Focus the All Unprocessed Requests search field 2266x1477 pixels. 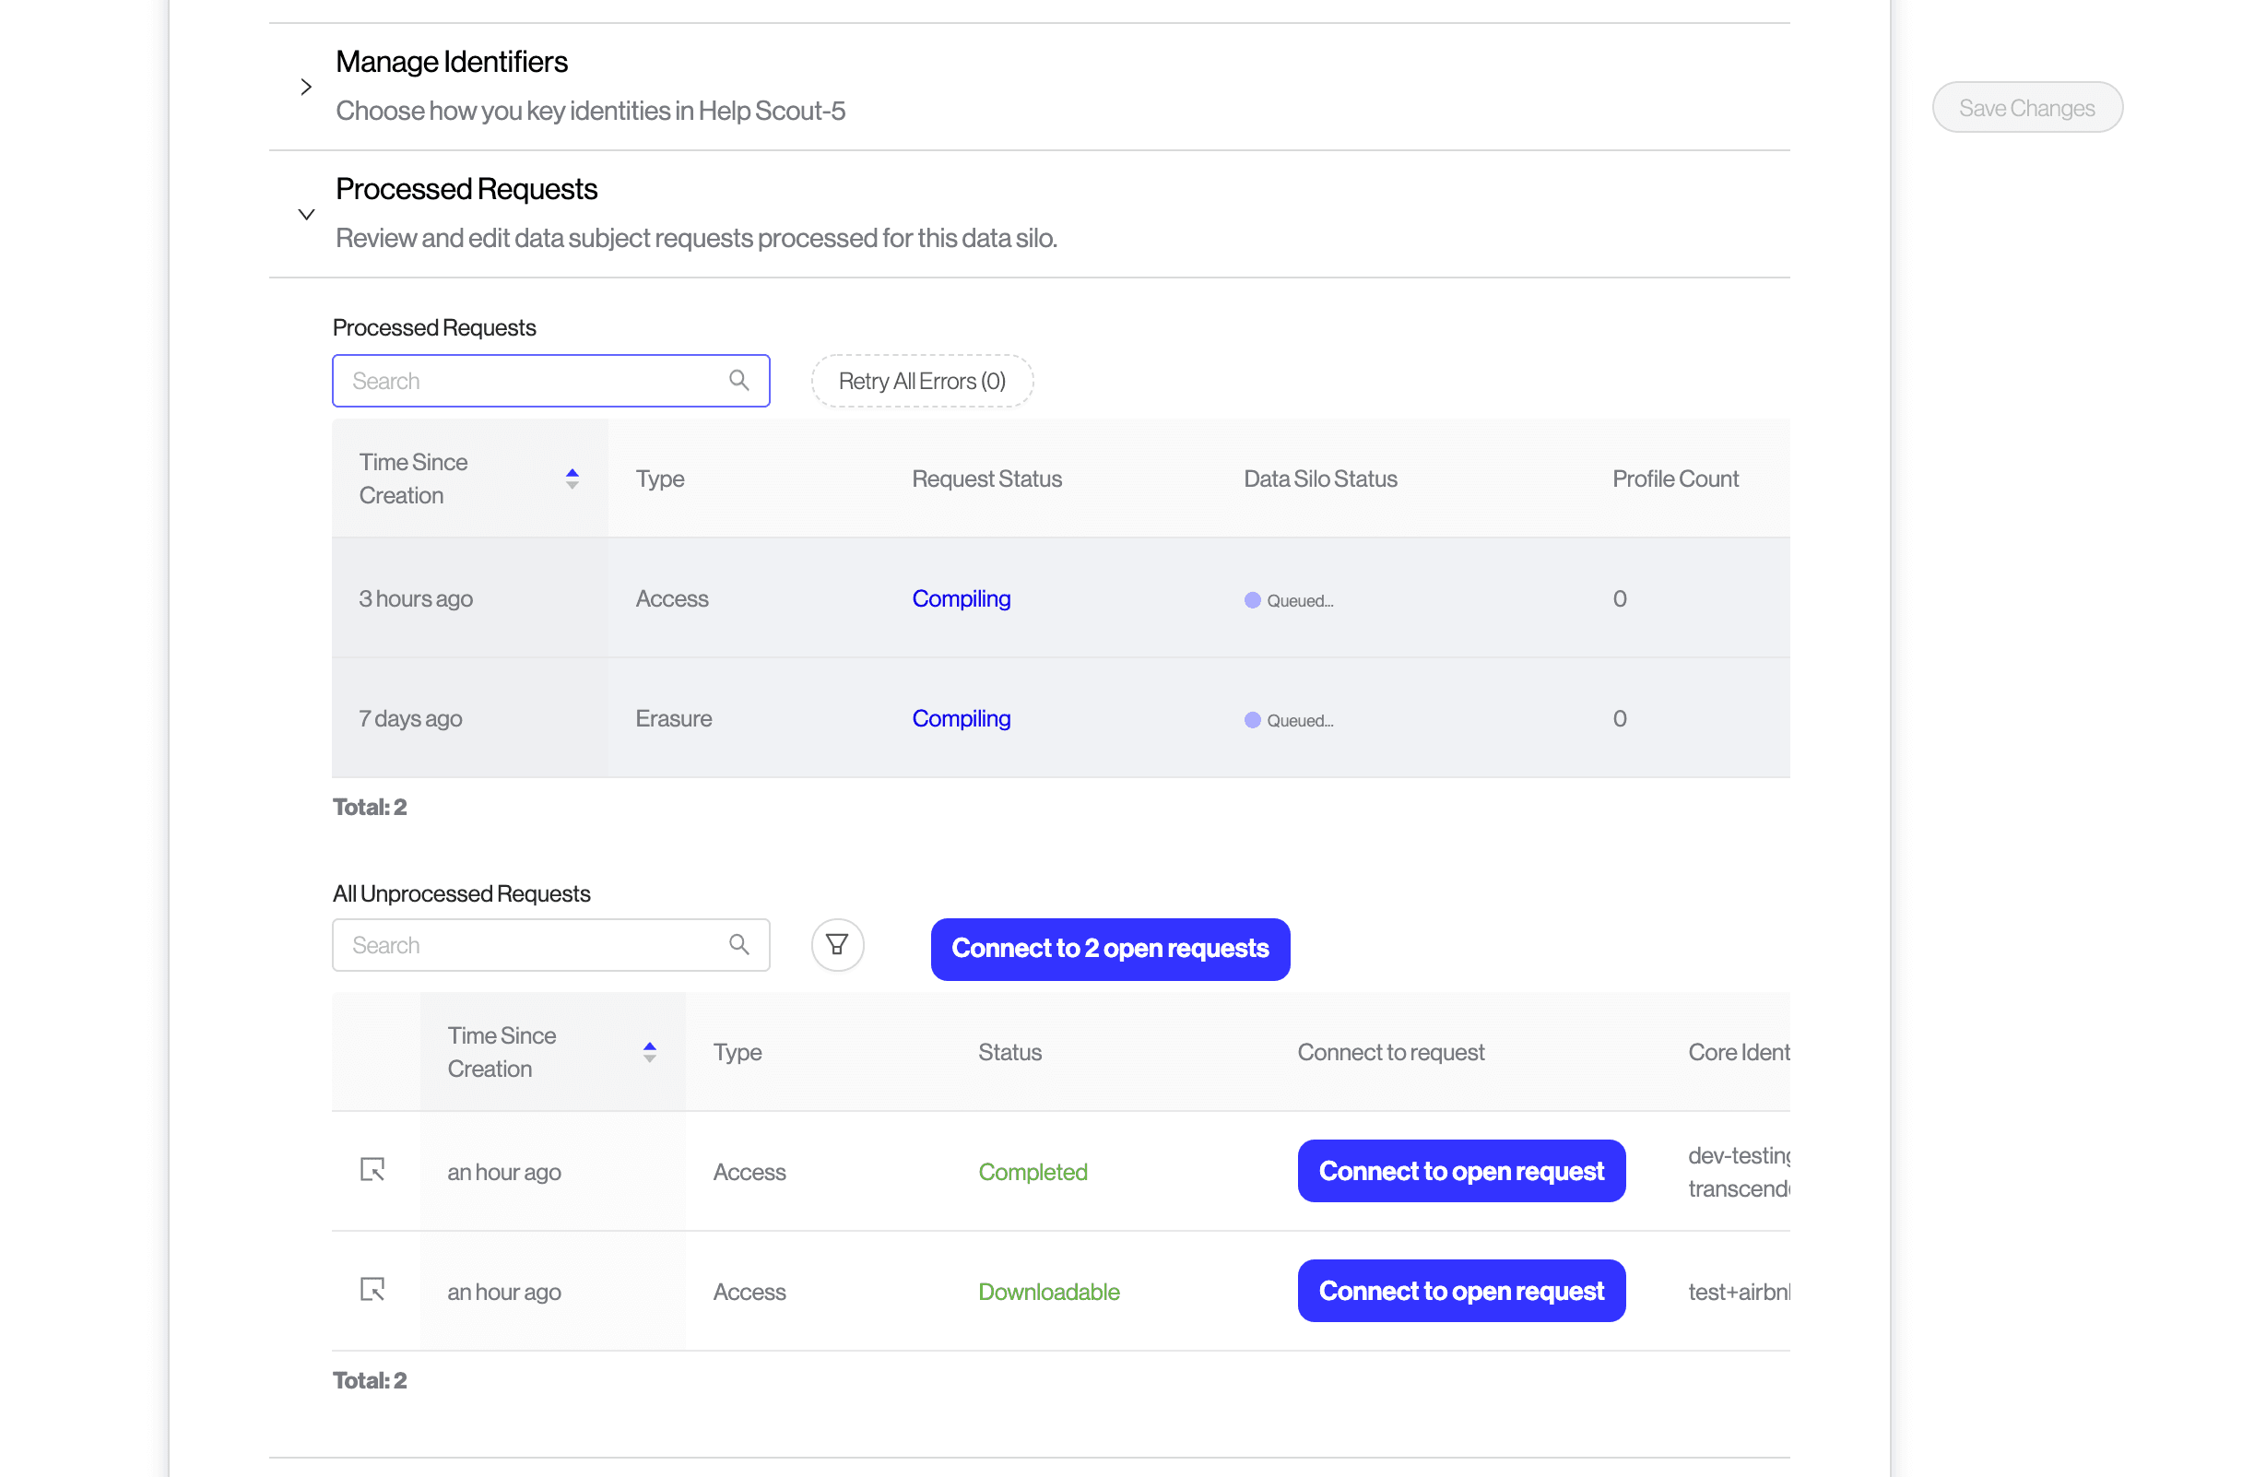coord(550,945)
